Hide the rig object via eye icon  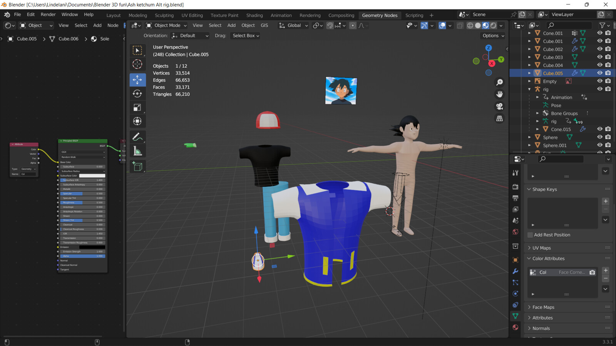coord(600,89)
